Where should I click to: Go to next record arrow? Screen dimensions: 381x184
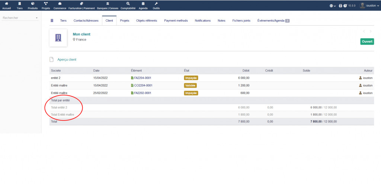click(x=370, y=31)
